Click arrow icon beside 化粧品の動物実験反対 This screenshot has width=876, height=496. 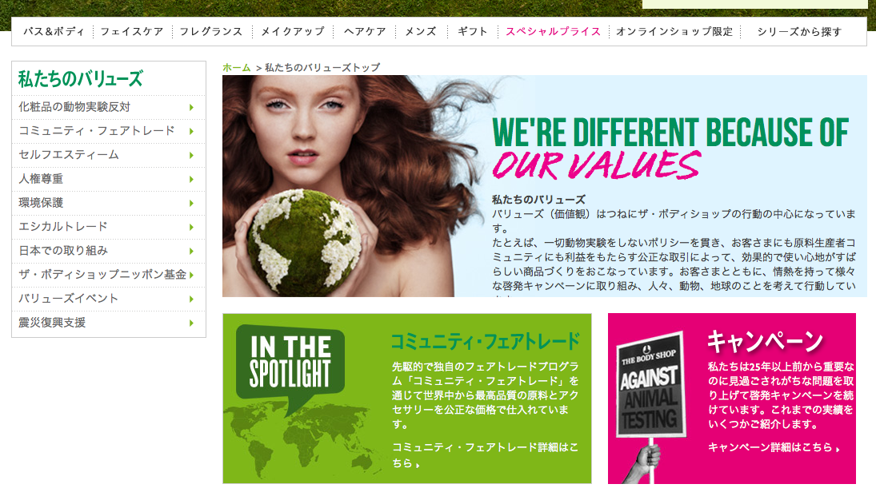tap(191, 107)
